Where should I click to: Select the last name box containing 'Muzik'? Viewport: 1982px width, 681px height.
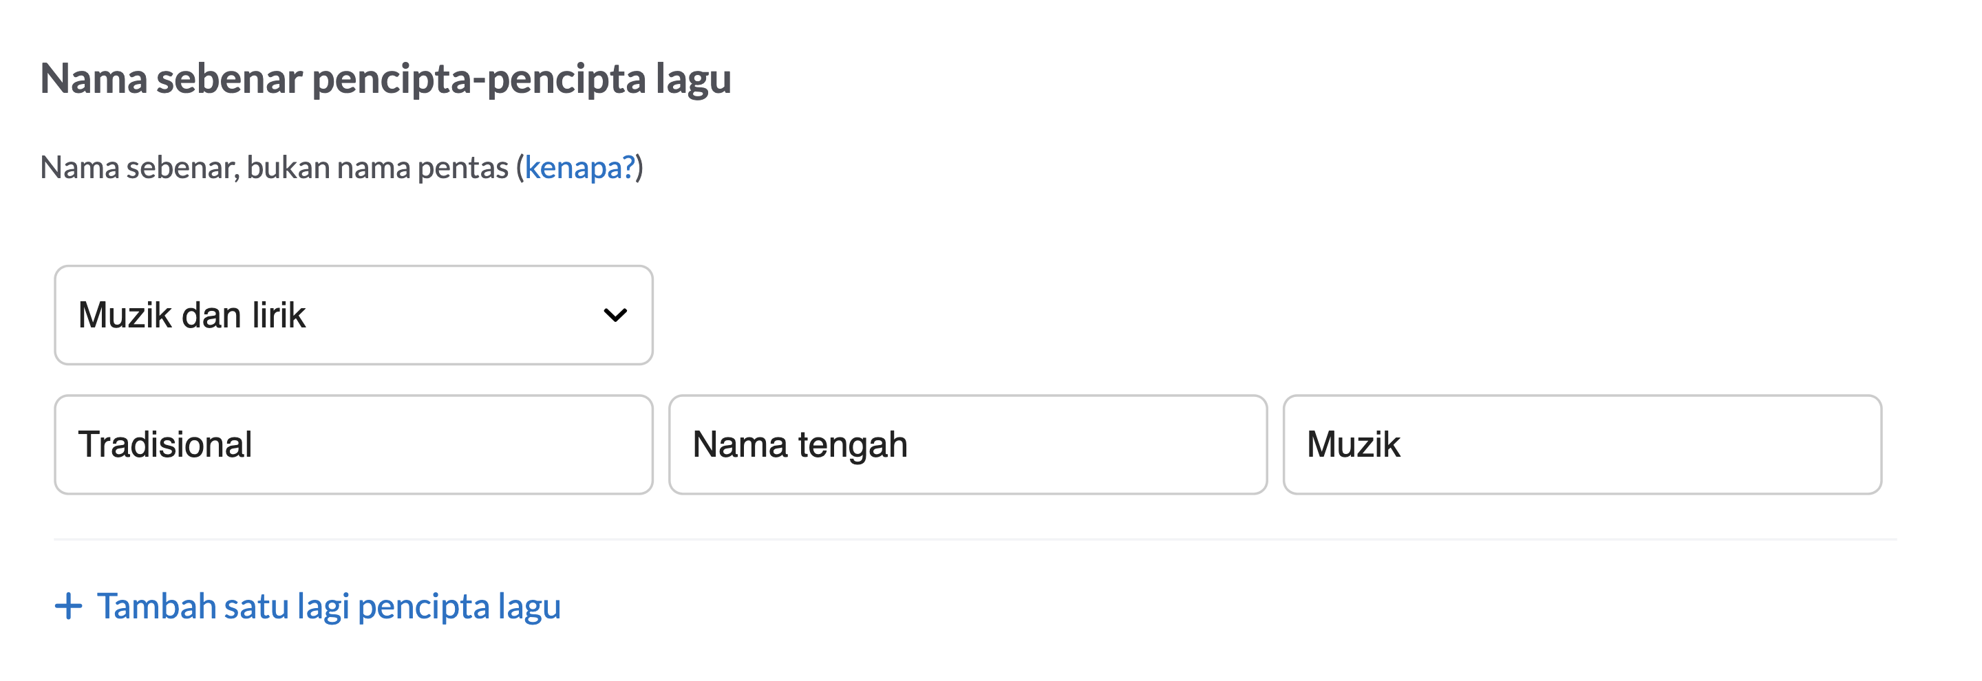[x=1581, y=445]
